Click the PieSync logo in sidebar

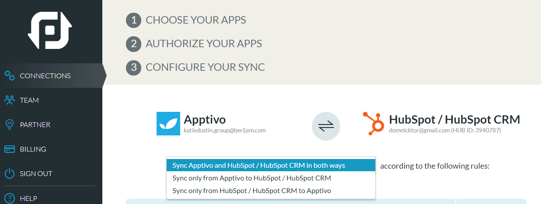pyautogui.click(x=50, y=31)
